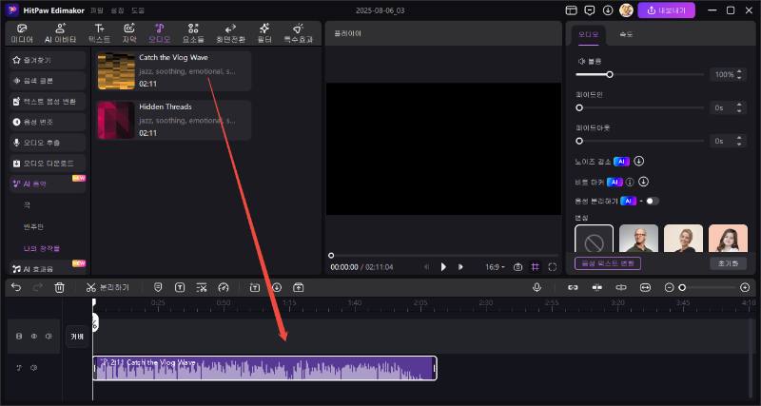Mute the audio track speaker icon
The height and width of the screenshot is (406, 761).
click(34, 368)
